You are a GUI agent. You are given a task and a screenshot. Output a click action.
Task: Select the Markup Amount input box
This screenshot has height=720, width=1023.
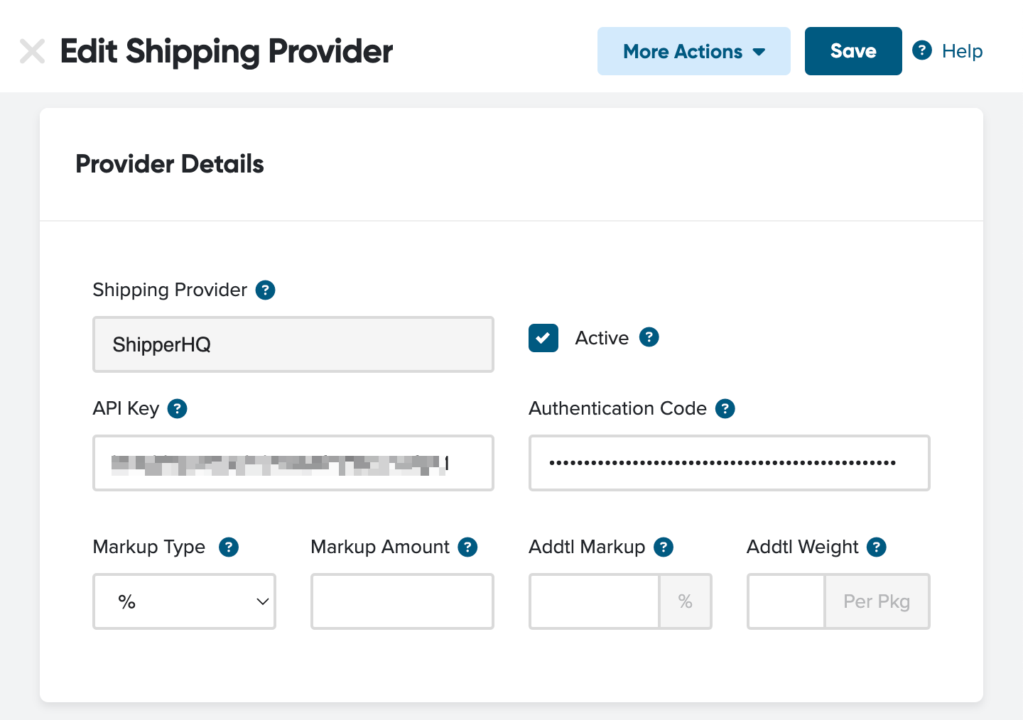coord(402,601)
